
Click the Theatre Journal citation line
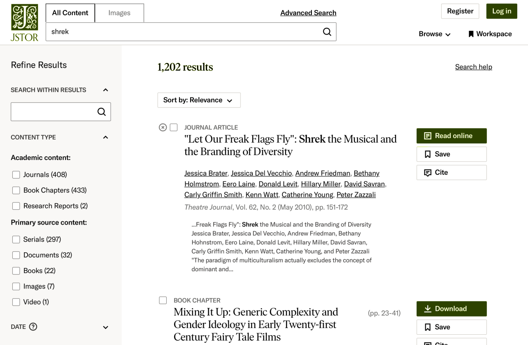pyautogui.click(x=266, y=207)
